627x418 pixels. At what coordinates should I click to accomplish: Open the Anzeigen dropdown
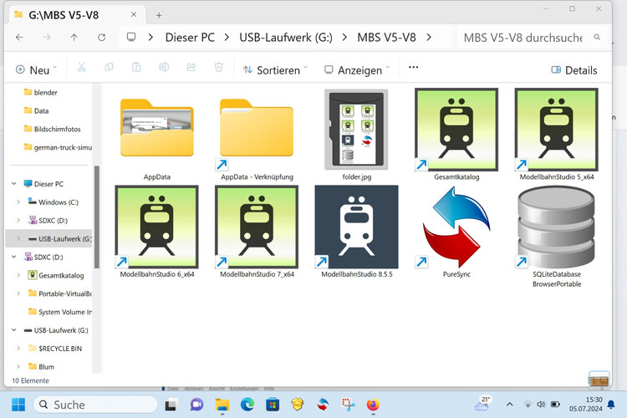(357, 70)
